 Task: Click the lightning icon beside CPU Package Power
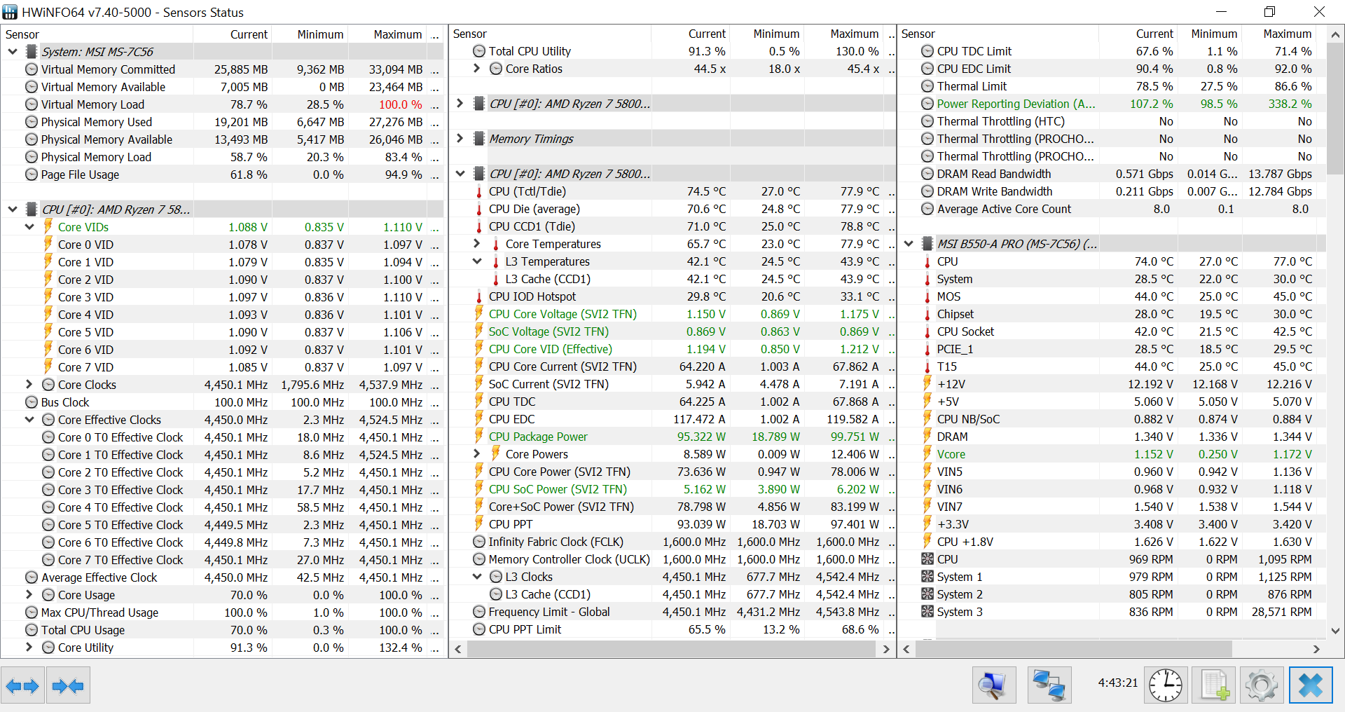[x=479, y=437]
